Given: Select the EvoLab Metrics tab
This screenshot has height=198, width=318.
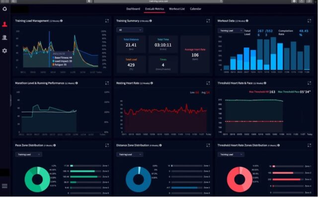Looking at the screenshot, I should click(x=155, y=9).
